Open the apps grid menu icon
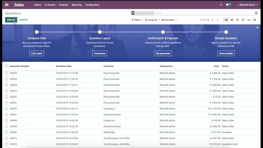The width and height of the screenshot is (263, 148). (x=7, y=5)
